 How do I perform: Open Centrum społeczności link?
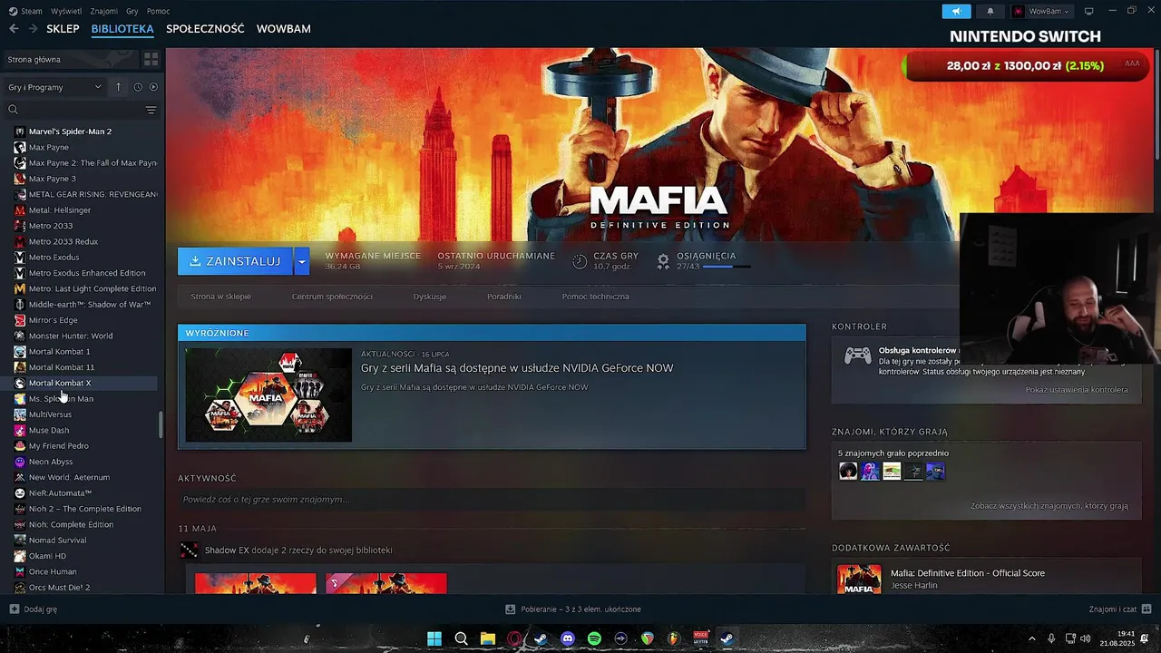click(332, 297)
